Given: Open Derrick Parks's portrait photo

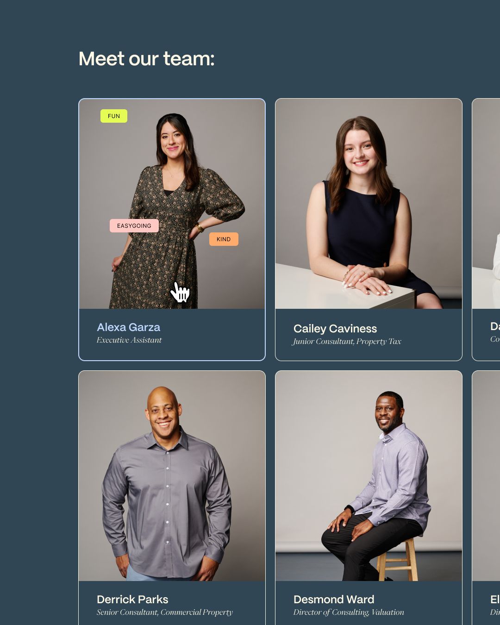Looking at the screenshot, I should [172, 476].
